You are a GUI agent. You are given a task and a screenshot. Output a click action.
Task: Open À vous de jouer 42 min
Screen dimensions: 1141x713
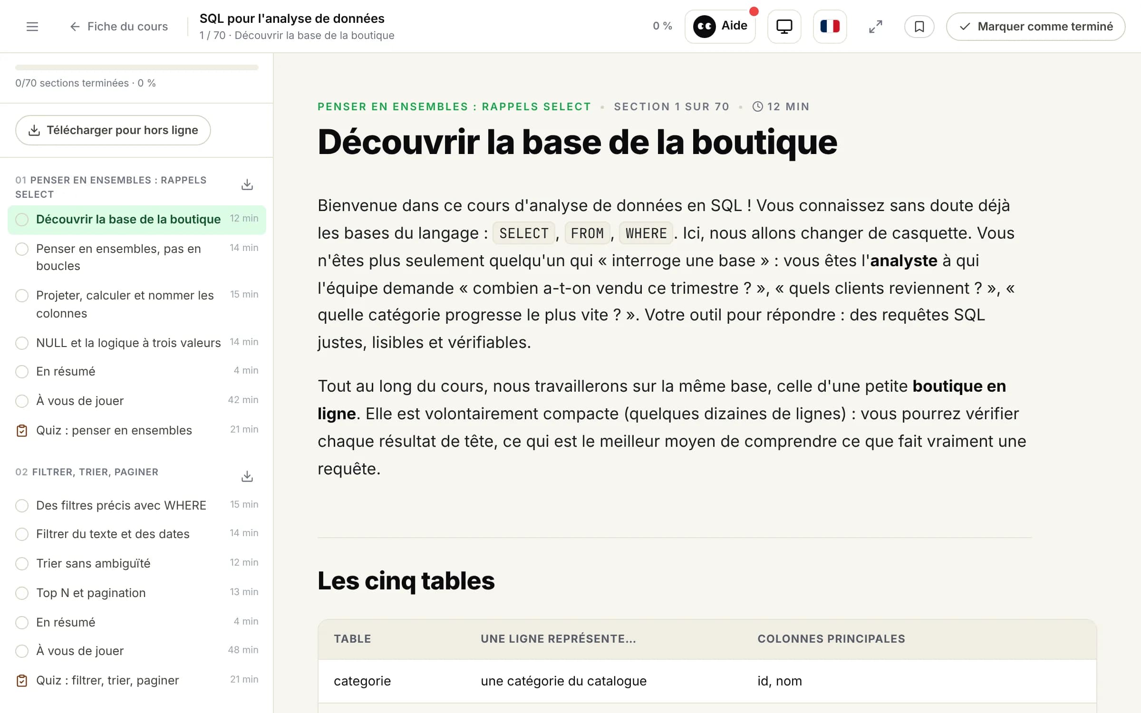pyautogui.click(x=137, y=401)
